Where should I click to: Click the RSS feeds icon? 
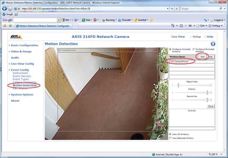click(x=181, y=26)
